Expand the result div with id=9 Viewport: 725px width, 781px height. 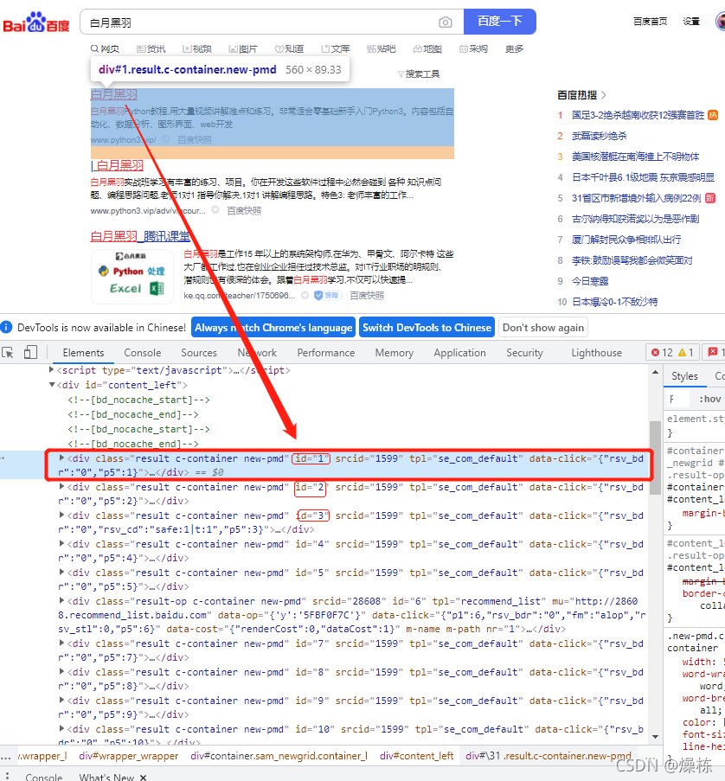(61, 701)
